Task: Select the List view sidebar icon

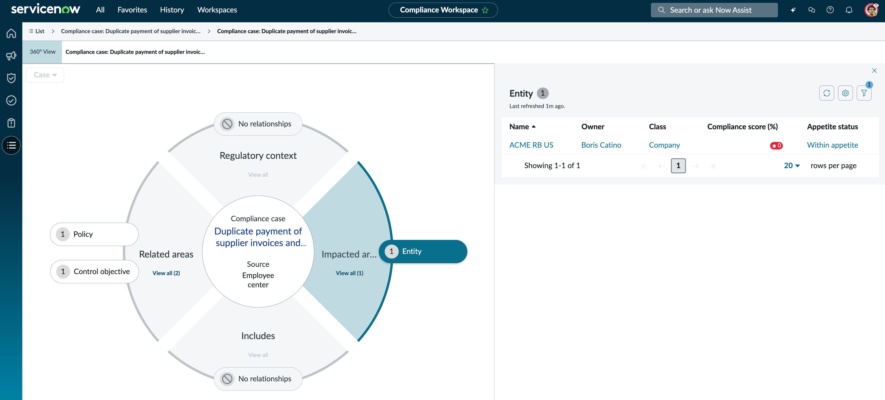Action: 11,145
